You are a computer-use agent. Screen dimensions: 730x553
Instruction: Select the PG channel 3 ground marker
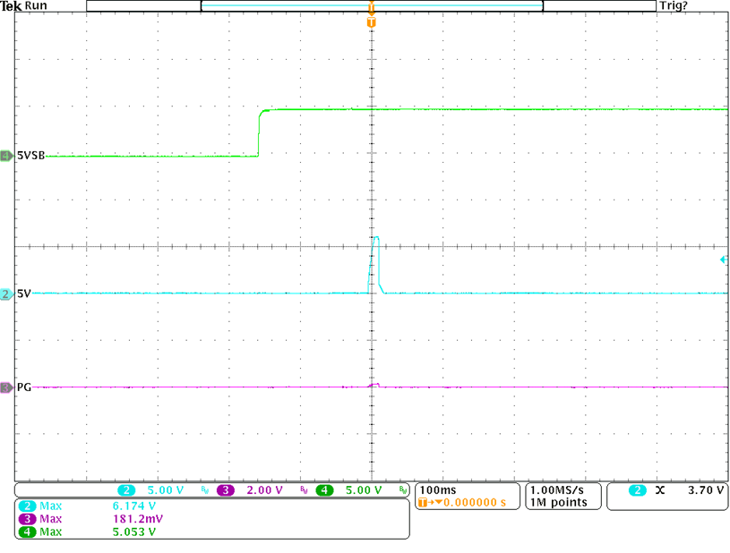click(x=7, y=387)
